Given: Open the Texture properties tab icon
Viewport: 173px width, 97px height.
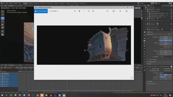Looking at the screenshot, I should [144, 70].
